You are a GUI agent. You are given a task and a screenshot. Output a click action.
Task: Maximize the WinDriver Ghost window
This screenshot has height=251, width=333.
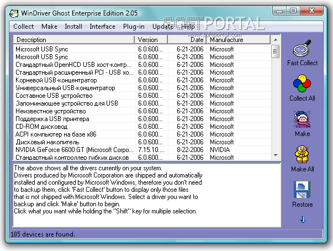[x=293, y=11]
